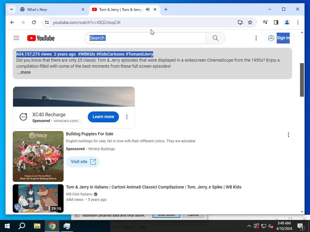Screen dimensions: 310x232
Task: Close the What's New tab
Action: [83, 9]
